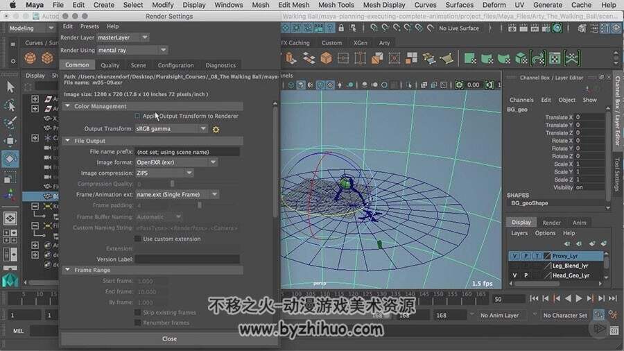Go to end of playback range
Viewport: 624px width, 351px height.
coord(613,298)
